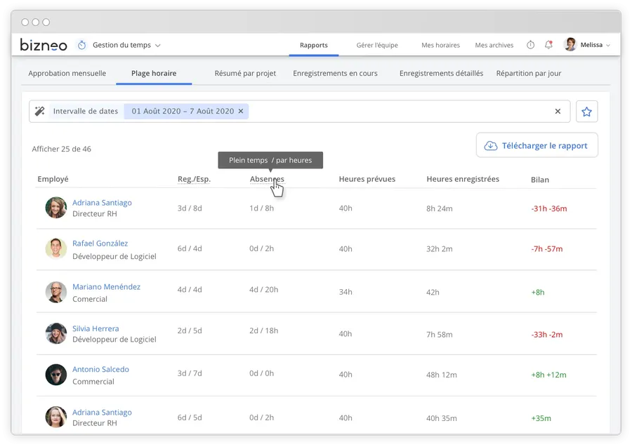Viewport: 632px width, 447px height.
Task: Click the bizneo logo
Action: point(44,45)
